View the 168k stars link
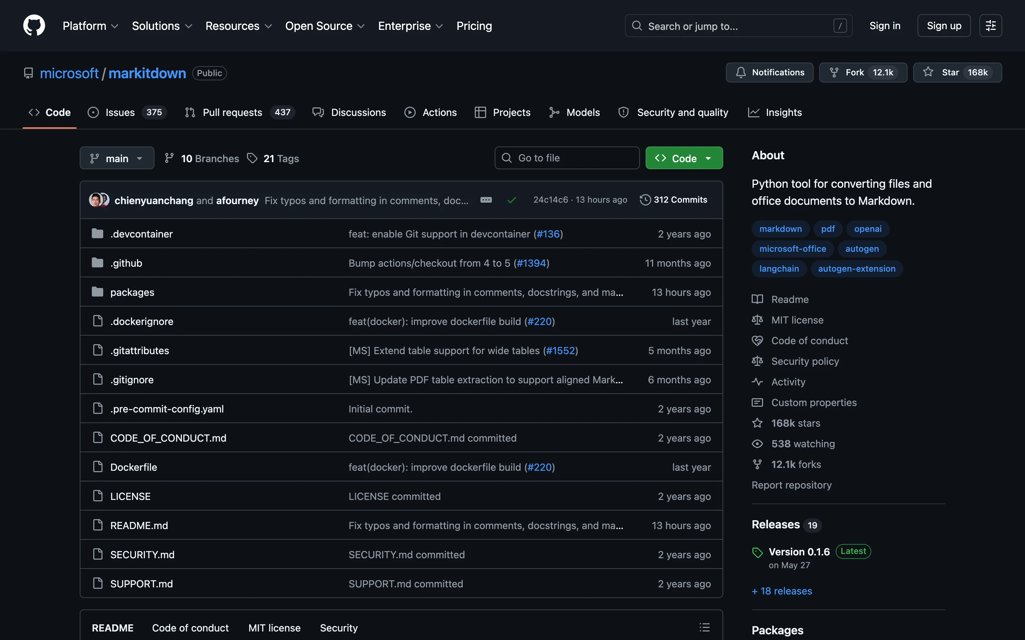1025x640 pixels. (x=786, y=423)
